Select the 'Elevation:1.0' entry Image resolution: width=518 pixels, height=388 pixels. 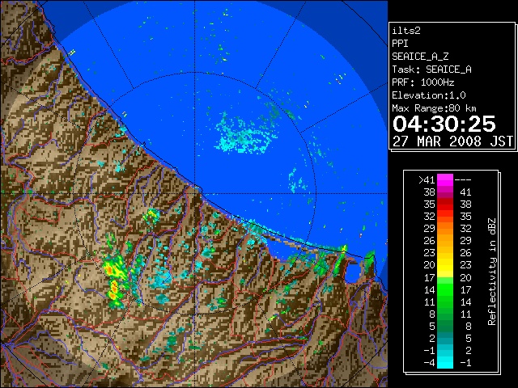pyautogui.click(x=429, y=95)
